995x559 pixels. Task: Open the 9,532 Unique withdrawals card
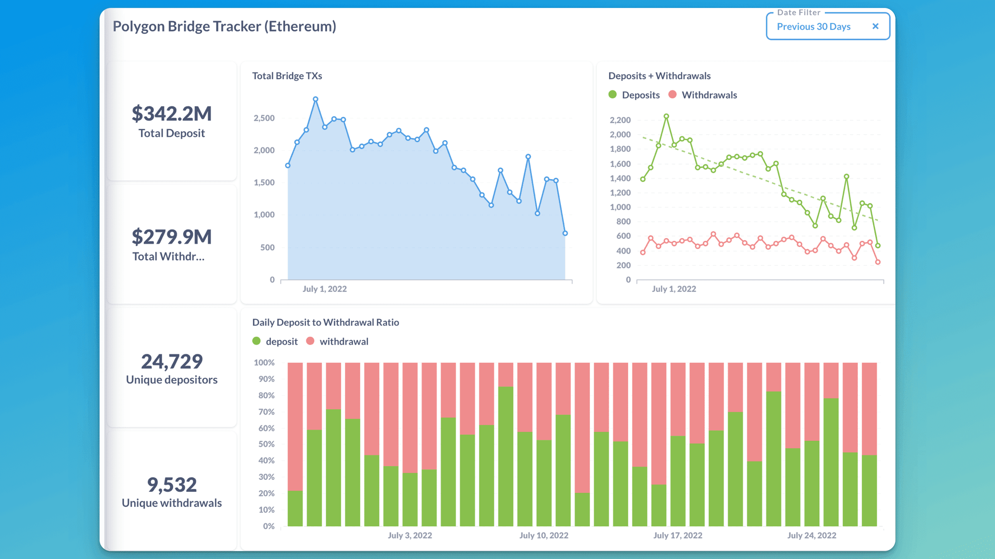point(172,491)
